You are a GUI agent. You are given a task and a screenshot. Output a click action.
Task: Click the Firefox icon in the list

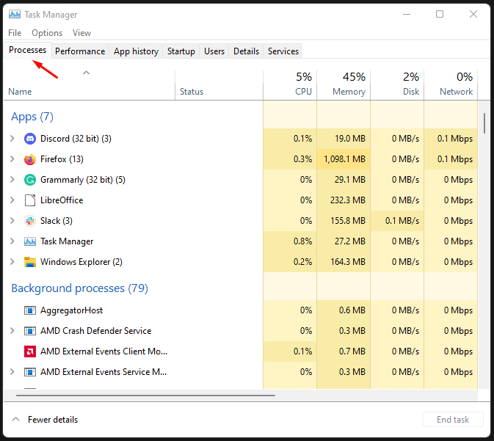coord(30,159)
